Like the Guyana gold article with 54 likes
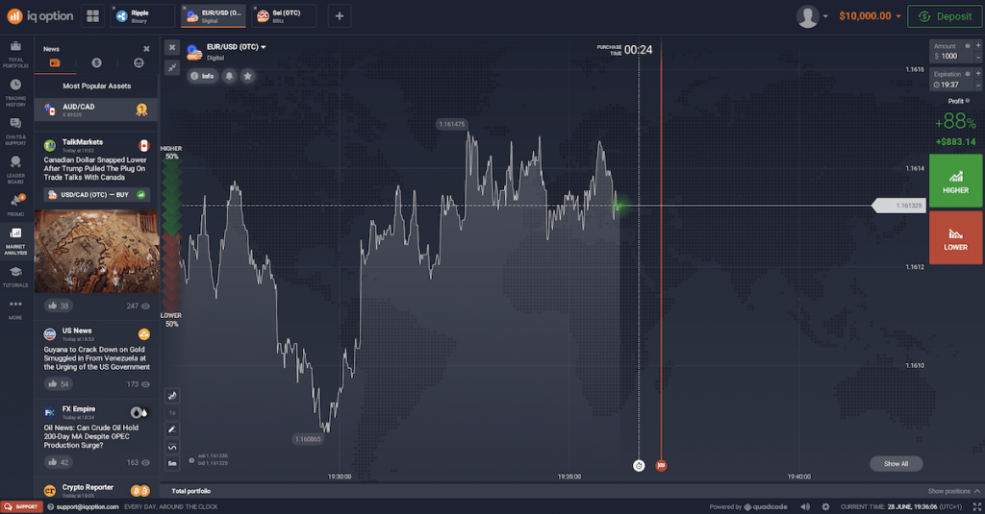 (59, 384)
